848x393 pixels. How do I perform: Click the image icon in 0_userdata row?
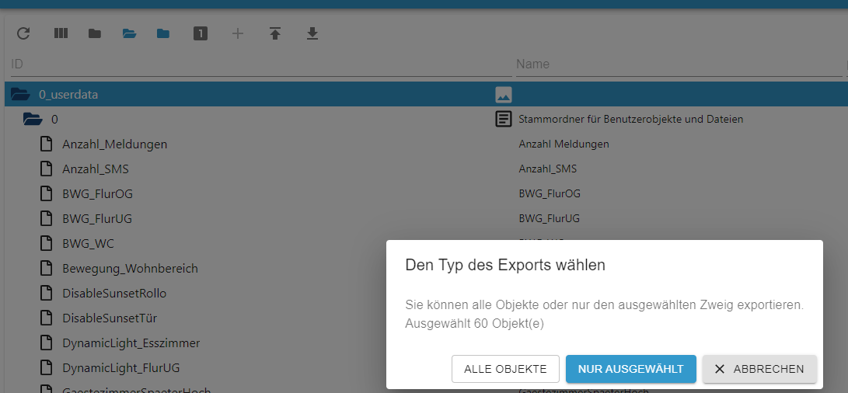(504, 95)
